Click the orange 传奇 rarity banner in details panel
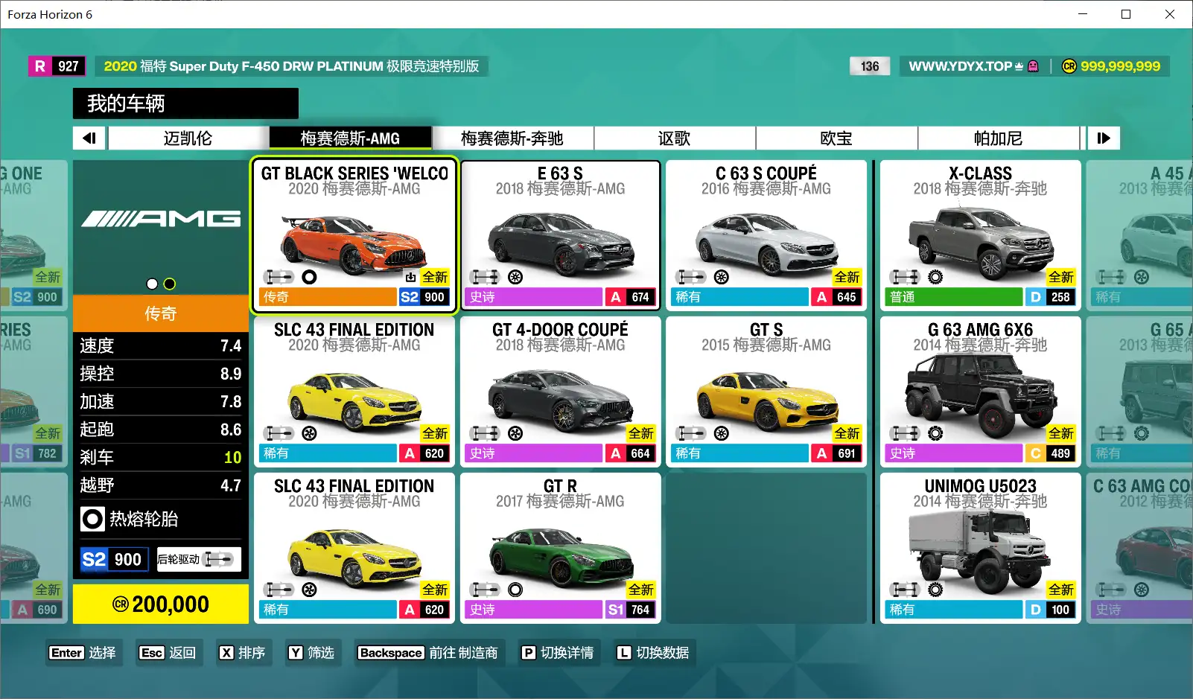The height and width of the screenshot is (699, 1193). [161, 313]
